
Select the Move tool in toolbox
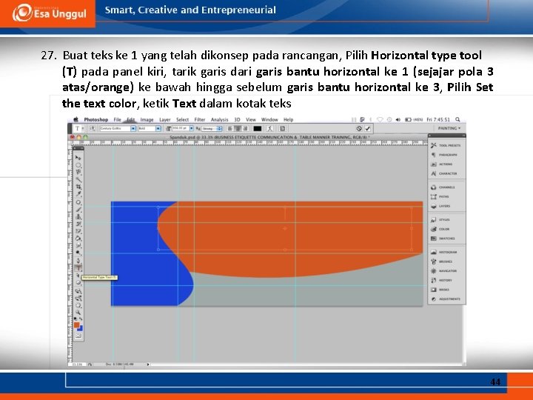(x=78, y=159)
